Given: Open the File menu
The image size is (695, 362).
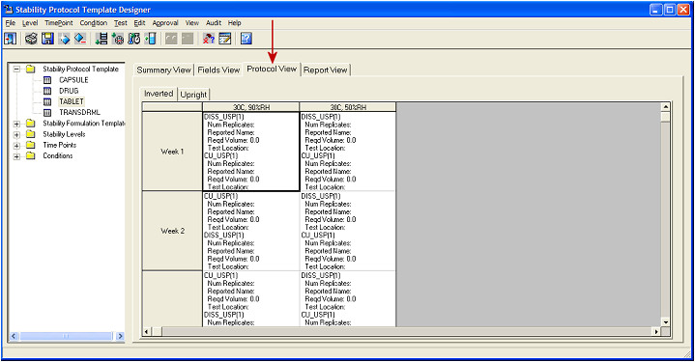Looking at the screenshot, I should point(11,23).
